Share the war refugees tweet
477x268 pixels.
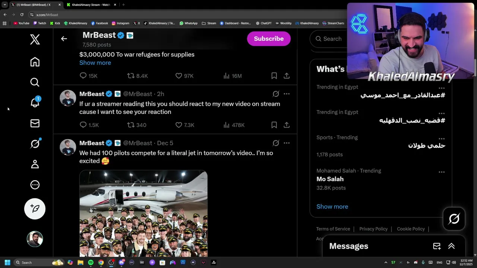tap(287, 76)
